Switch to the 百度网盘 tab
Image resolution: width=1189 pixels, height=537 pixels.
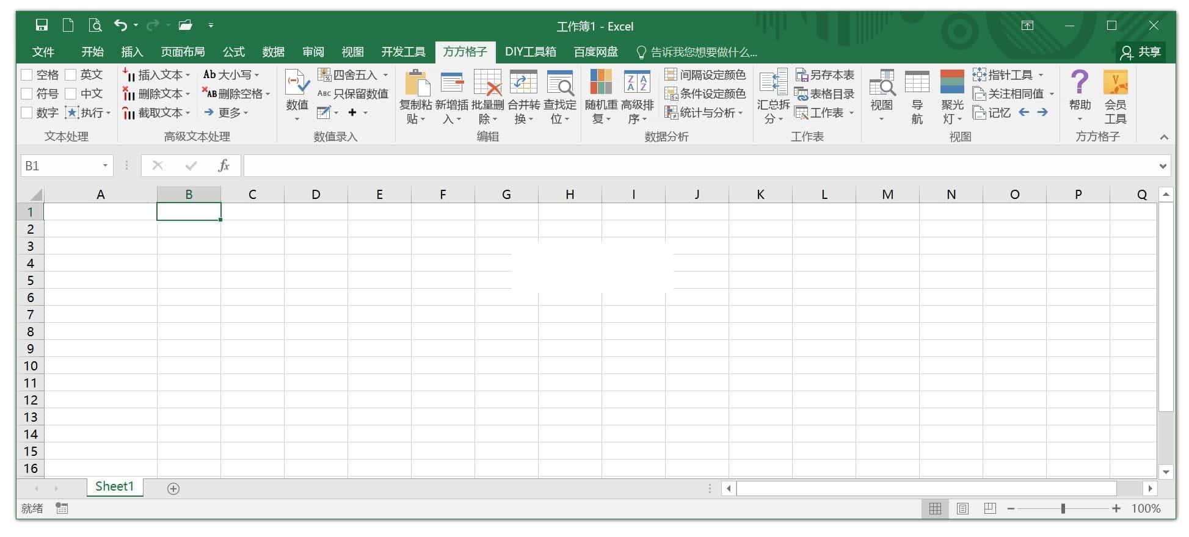point(595,52)
